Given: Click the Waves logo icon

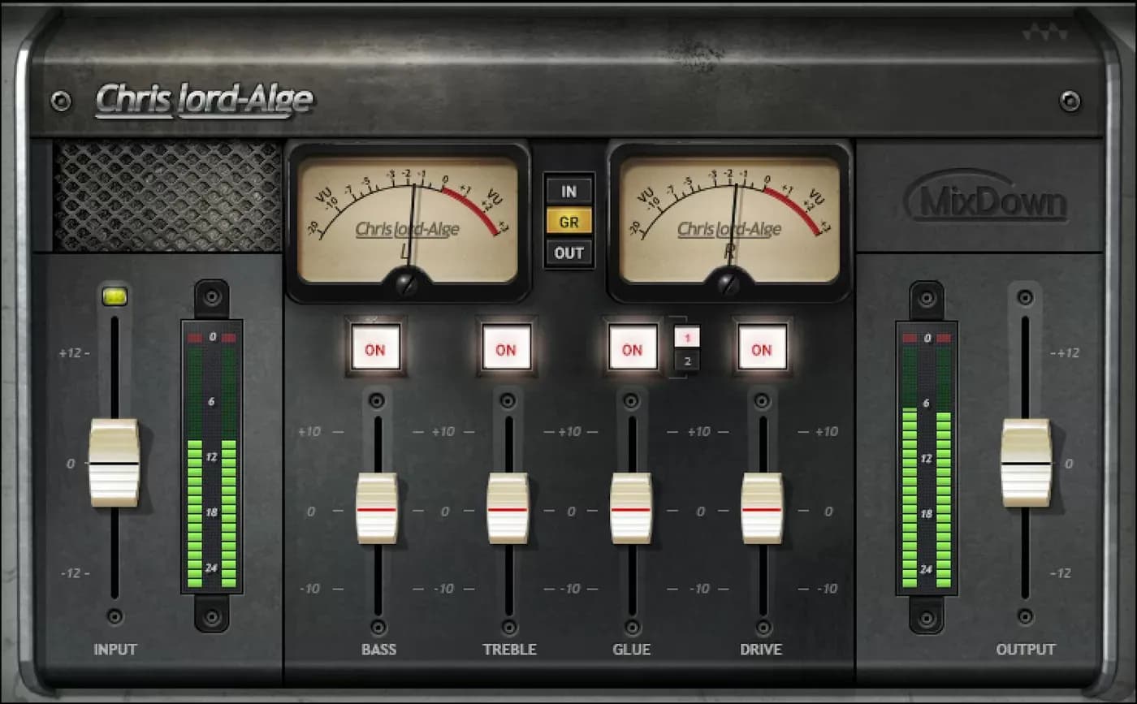Looking at the screenshot, I should [1044, 33].
